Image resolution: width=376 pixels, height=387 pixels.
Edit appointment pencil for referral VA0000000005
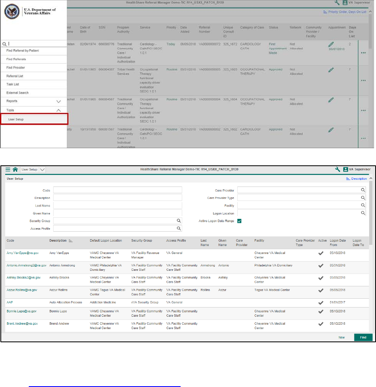click(x=331, y=70)
